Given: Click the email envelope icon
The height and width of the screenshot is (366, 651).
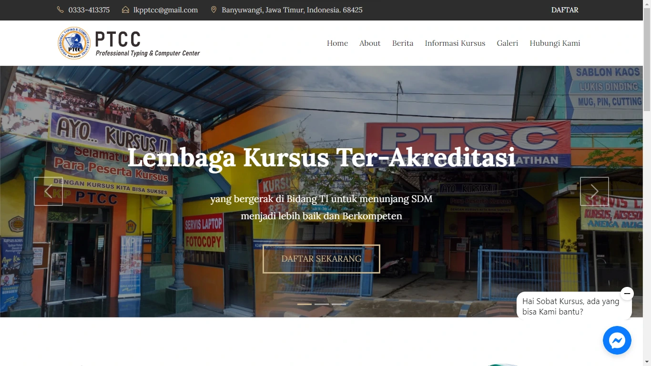Looking at the screenshot, I should 125,10.
